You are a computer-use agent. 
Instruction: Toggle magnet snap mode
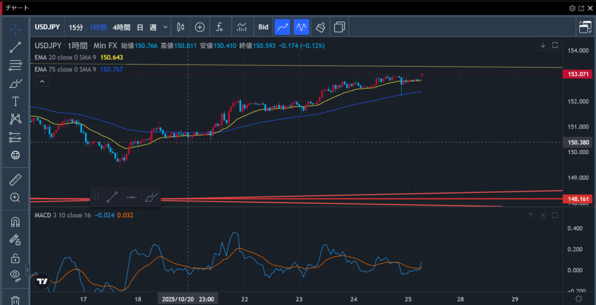16,222
